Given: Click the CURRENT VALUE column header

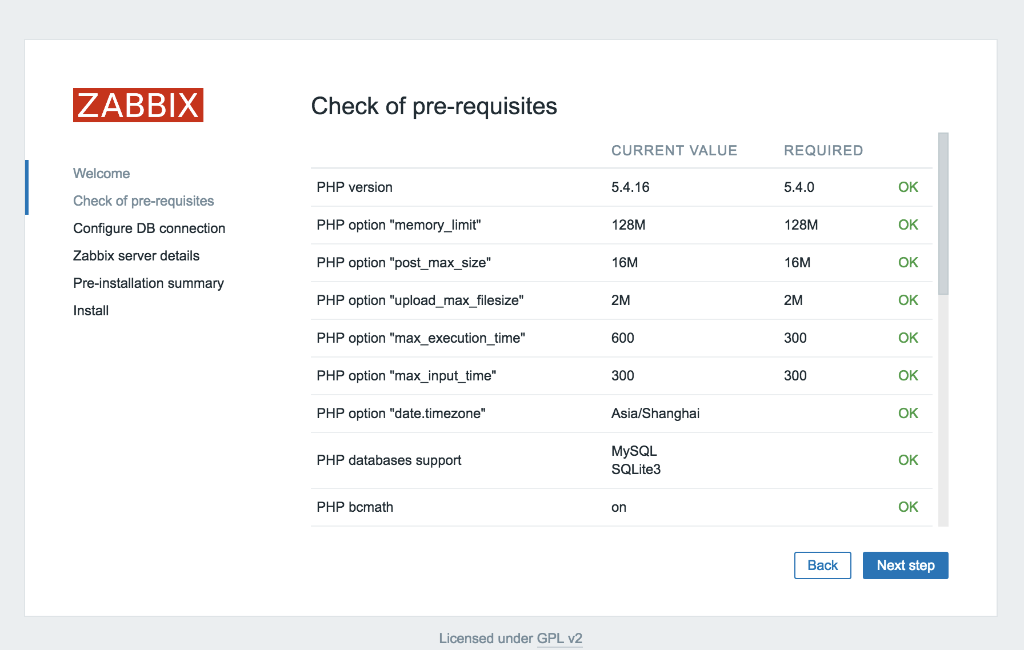Looking at the screenshot, I should coord(674,151).
